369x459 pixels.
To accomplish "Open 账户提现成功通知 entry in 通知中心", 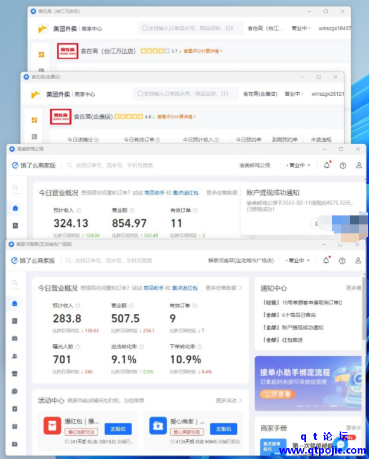I will (x=292, y=327).
